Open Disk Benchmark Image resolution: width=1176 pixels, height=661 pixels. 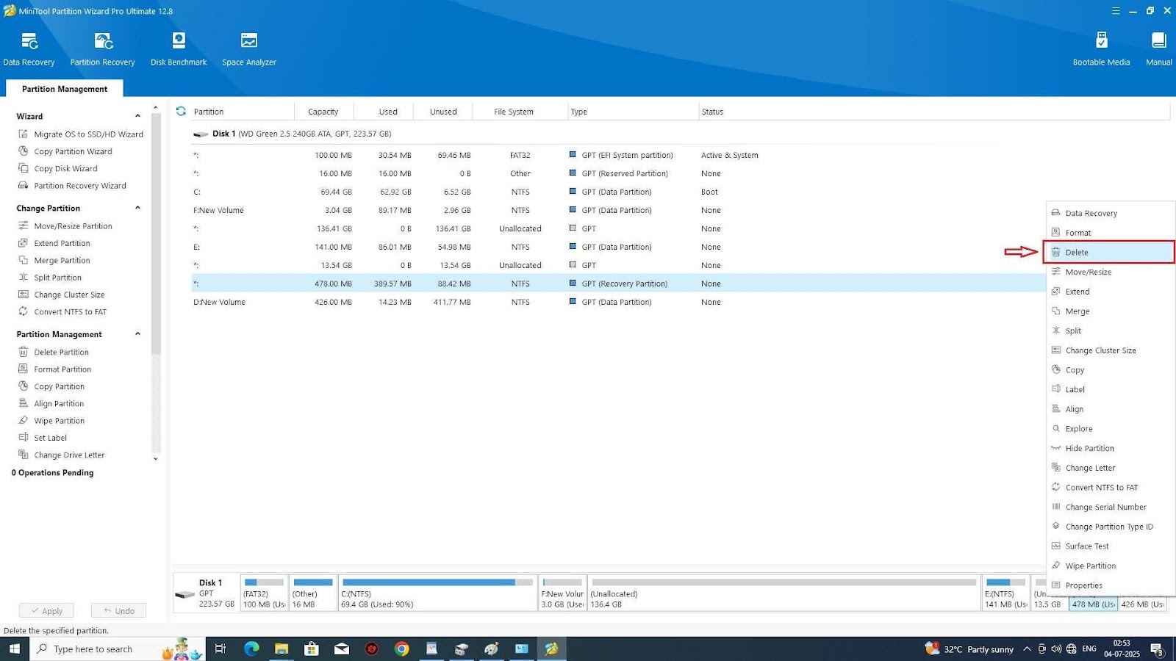[x=179, y=49]
